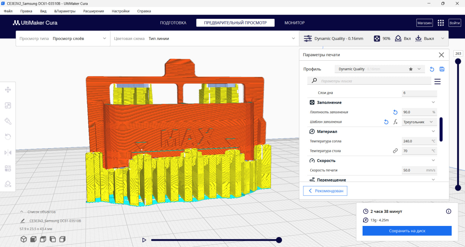Viewport: 465px width, 247px height.
Task: Select the Support Blocker tool
Action: (8, 184)
